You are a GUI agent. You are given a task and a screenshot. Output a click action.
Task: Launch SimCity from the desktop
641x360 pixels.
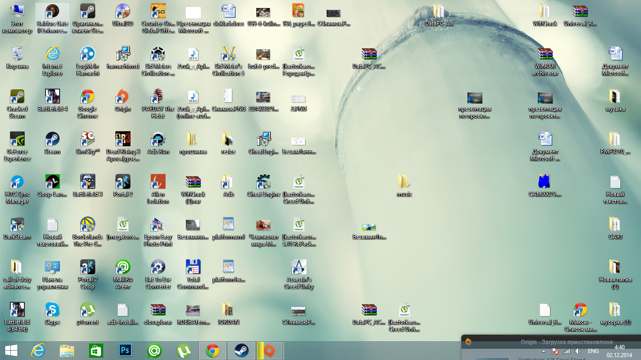tap(88, 143)
